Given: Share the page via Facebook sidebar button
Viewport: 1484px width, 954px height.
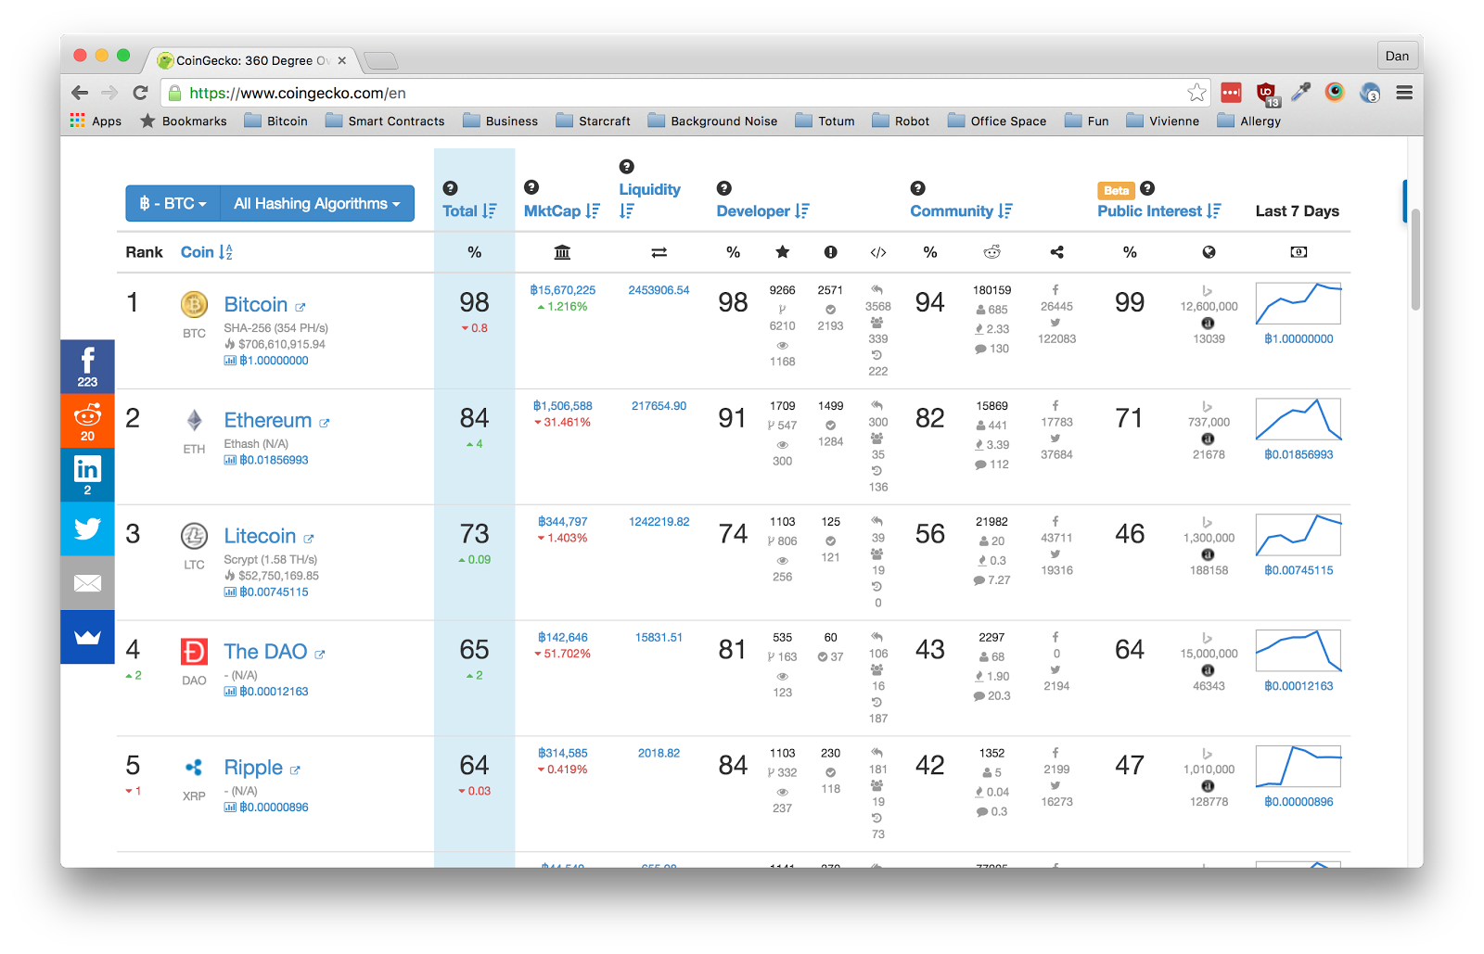Looking at the screenshot, I should pyautogui.click(x=87, y=366).
